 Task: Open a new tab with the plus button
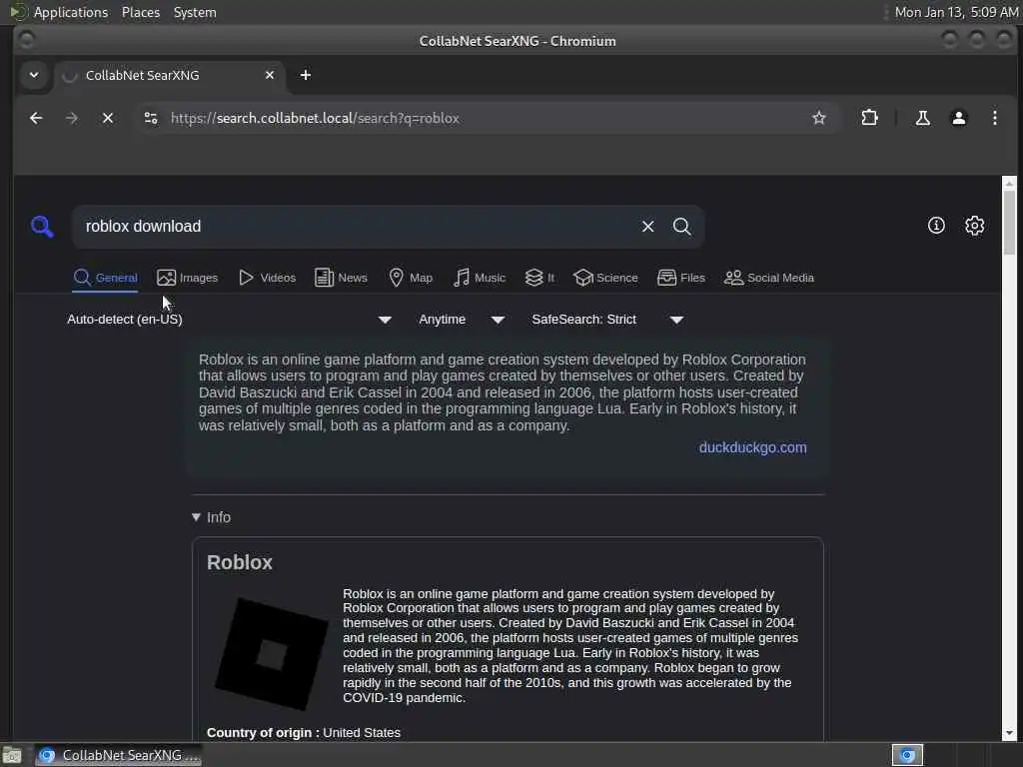(x=306, y=75)
